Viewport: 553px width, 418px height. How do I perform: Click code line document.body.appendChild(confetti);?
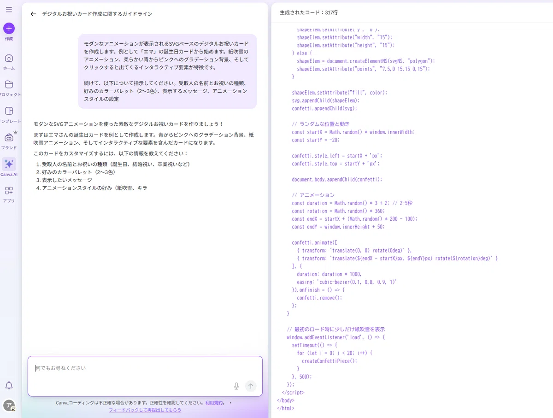337,179
